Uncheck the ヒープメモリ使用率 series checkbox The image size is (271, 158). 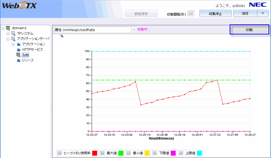[60, 153]
